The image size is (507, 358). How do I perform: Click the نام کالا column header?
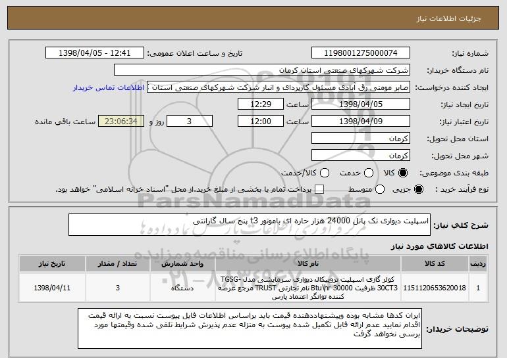[308, 264]
